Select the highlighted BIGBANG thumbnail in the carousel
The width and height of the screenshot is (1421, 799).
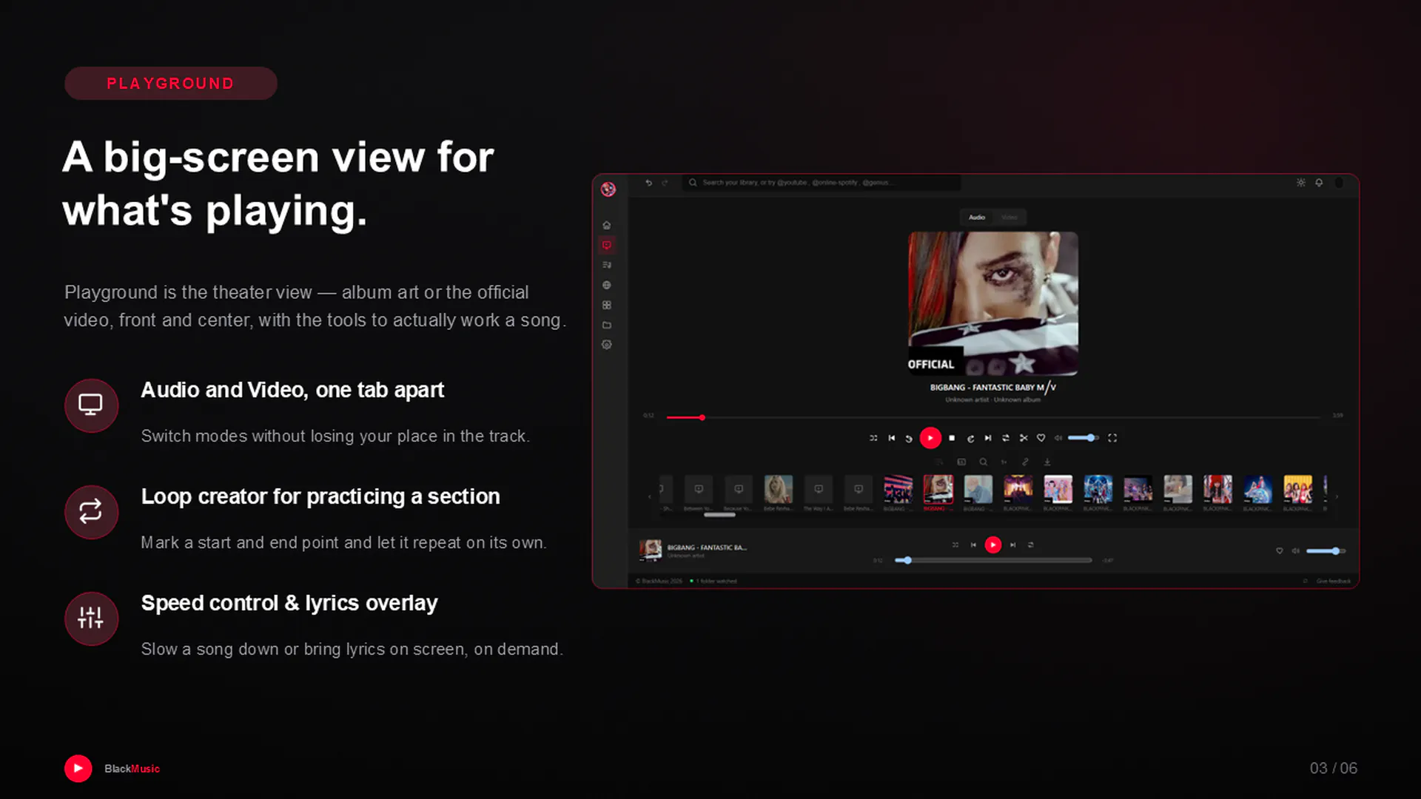(938, 490)
